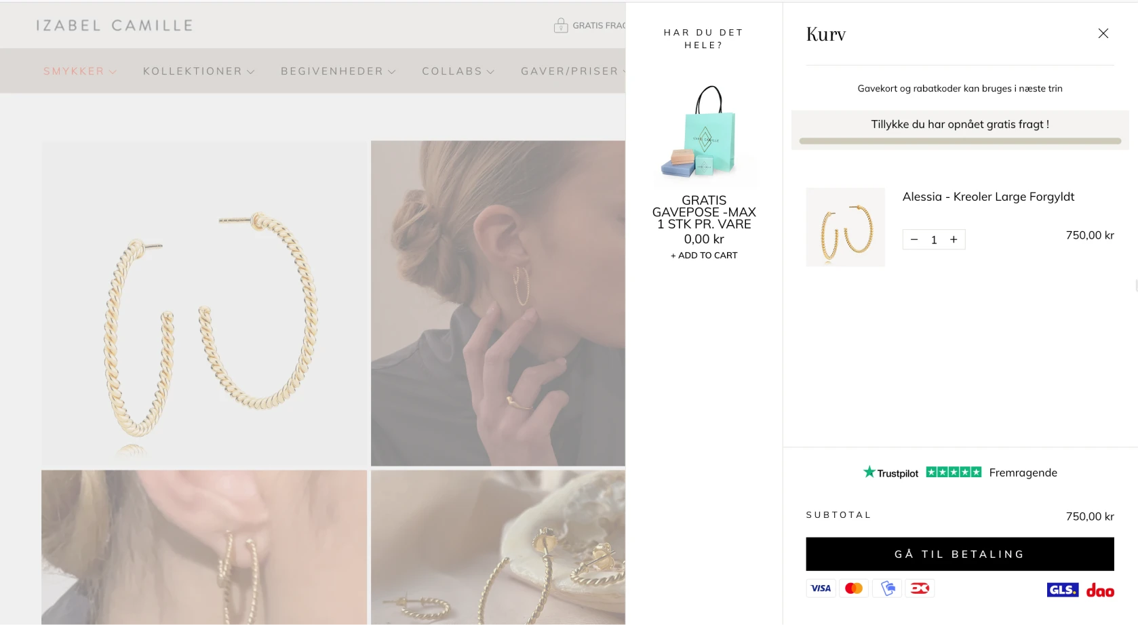Expand the Begivenheder dropdown

point(338,71)
